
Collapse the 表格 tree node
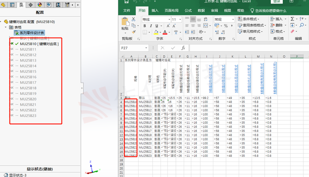coord(6,27)
